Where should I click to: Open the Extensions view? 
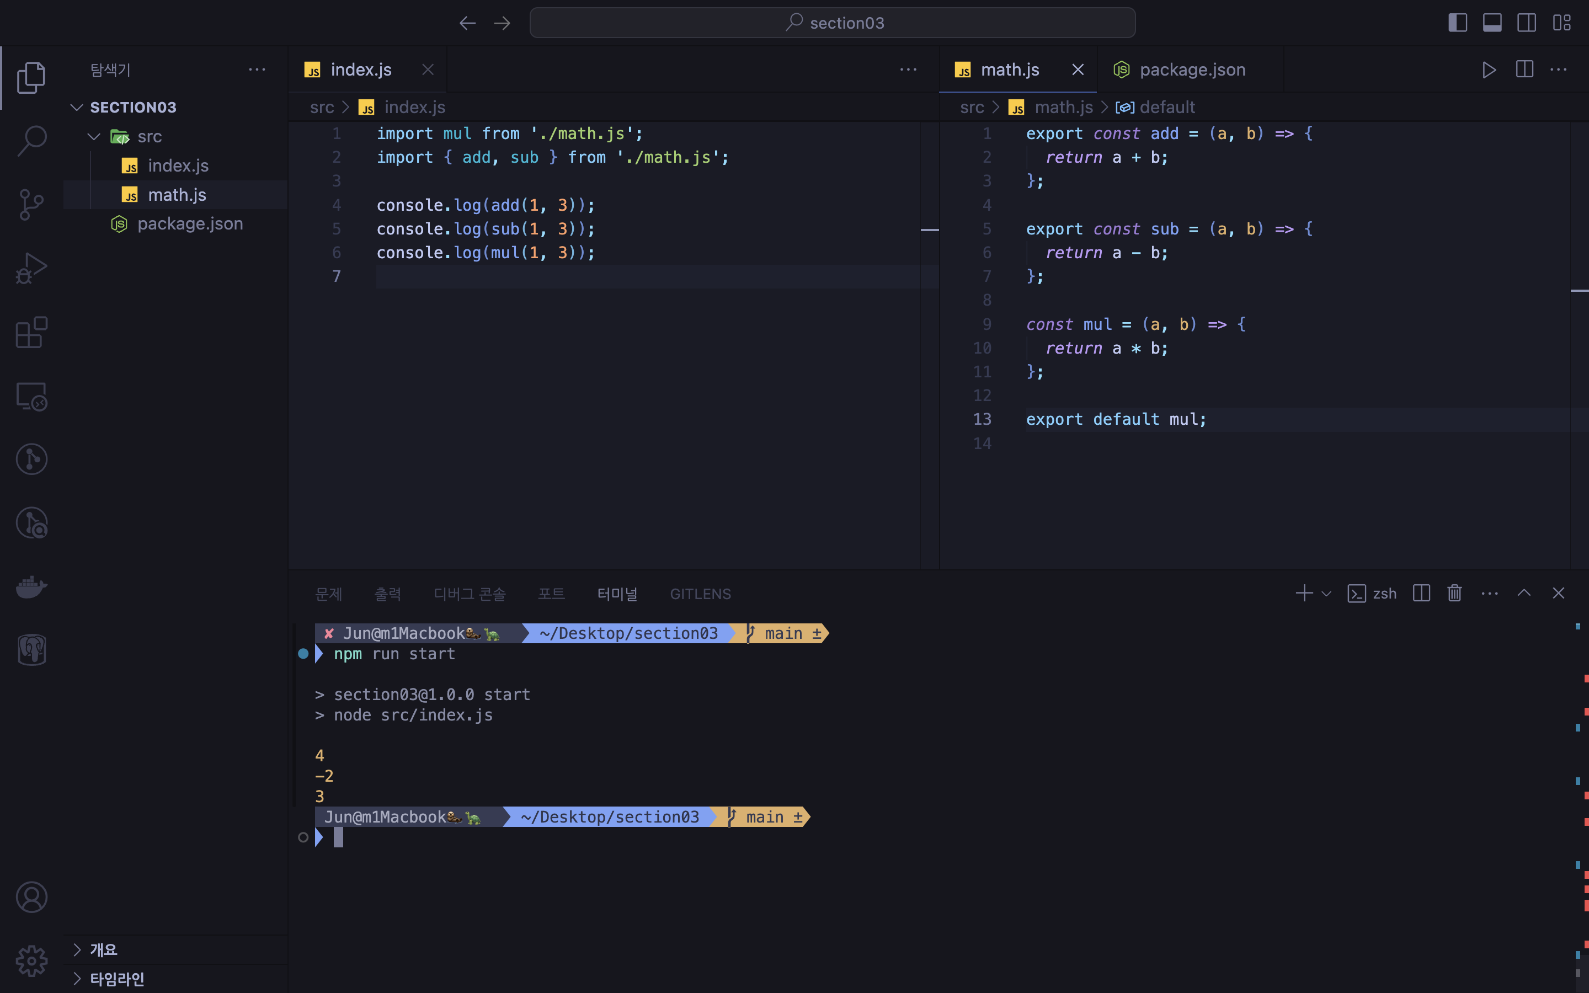(31, 332)
